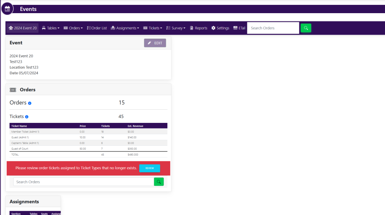Open the Order List page

pos(97,28)
